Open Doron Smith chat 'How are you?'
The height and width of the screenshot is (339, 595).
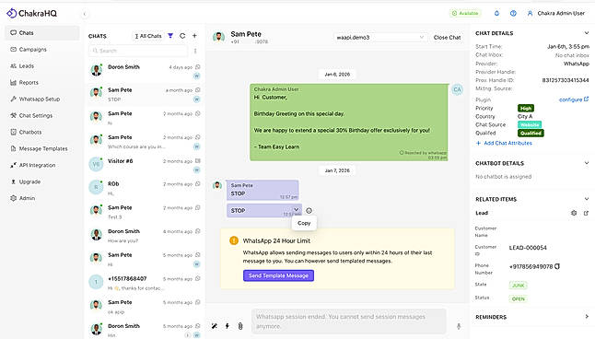[x=145, y=235]
